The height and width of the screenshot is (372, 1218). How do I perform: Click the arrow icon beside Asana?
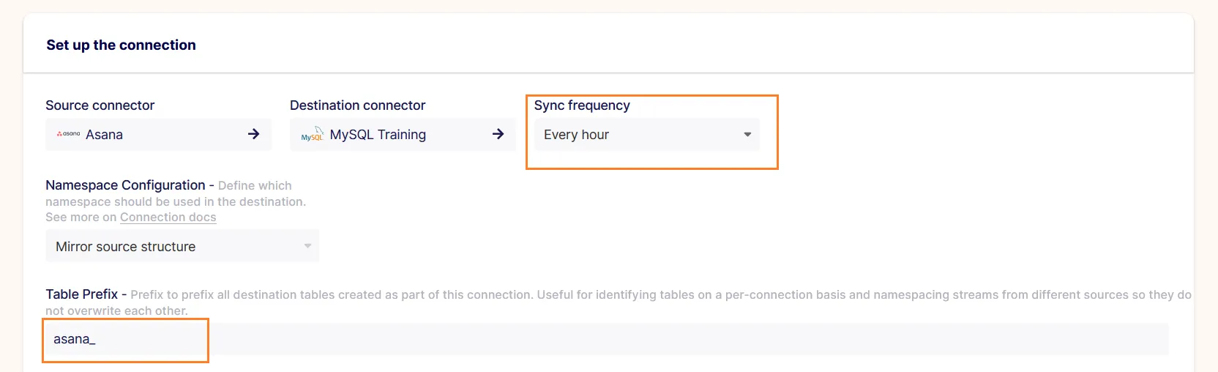[253, 134]
